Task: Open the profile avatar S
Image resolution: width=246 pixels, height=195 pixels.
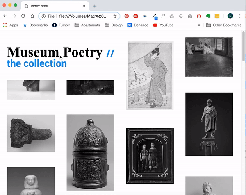Action: [x=230, y=16]
